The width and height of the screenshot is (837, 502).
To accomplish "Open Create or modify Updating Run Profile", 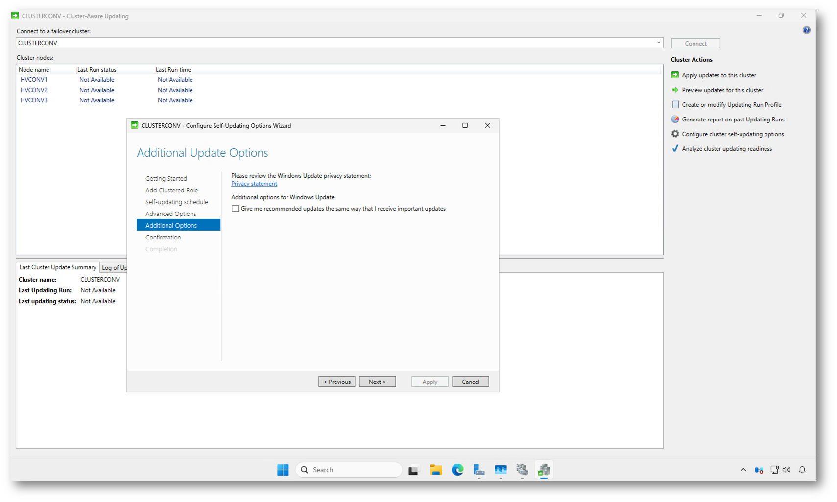I will pyautogui.click(x=731, y=105).
